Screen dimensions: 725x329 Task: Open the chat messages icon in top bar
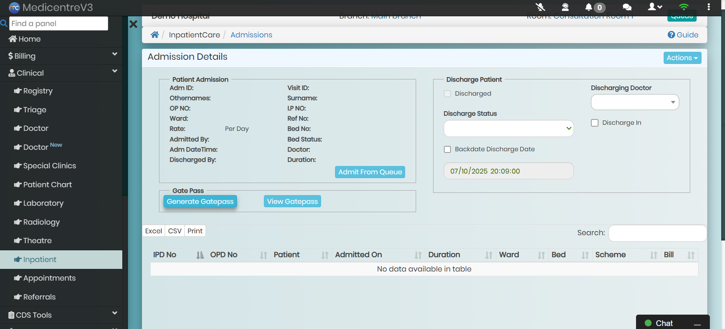[x=627, y=7]
